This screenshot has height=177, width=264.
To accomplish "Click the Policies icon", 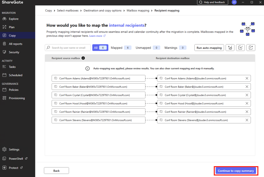I will [x=4, y=90].
